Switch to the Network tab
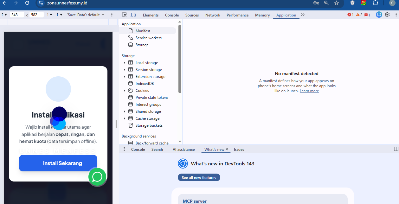This screenshot has width=399, height=204. (213, 15)
